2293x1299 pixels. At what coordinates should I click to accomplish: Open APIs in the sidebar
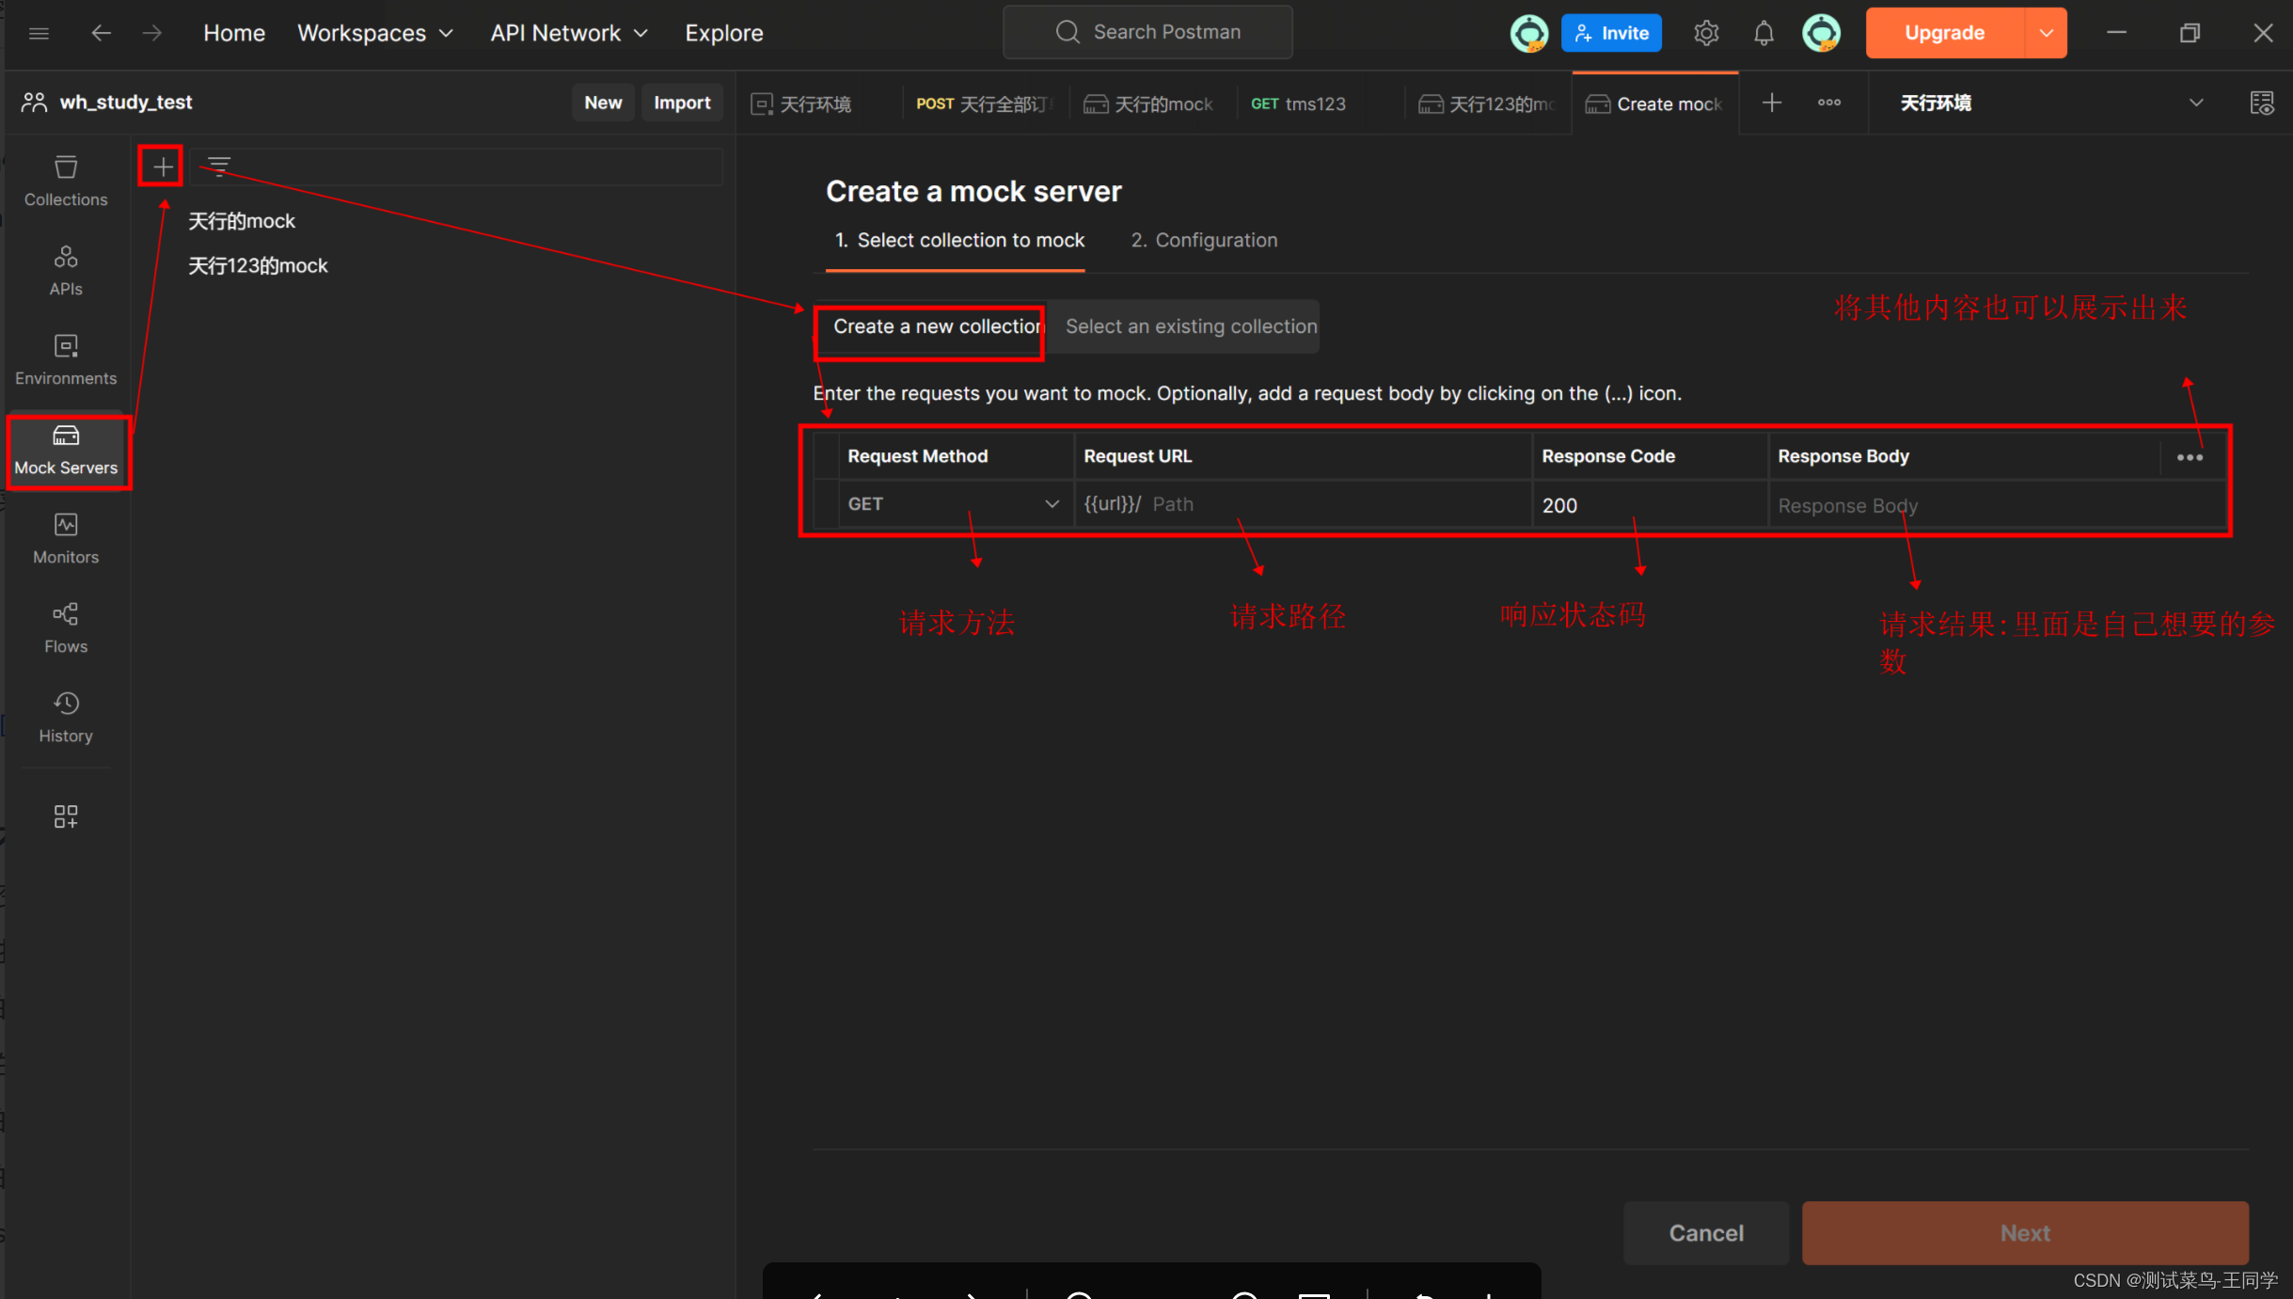(66, 270)
